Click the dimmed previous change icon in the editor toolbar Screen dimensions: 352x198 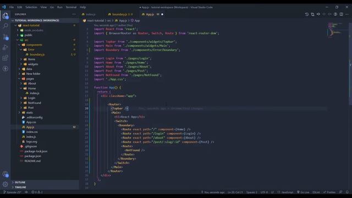[x=324, y=14]
